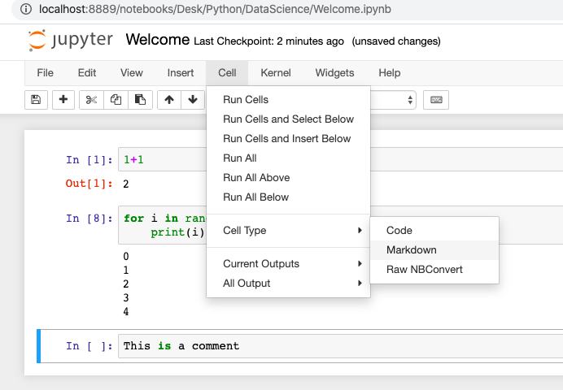Close the open Cell menu
The width and height of the screenshot is (563, 390).
227,73
